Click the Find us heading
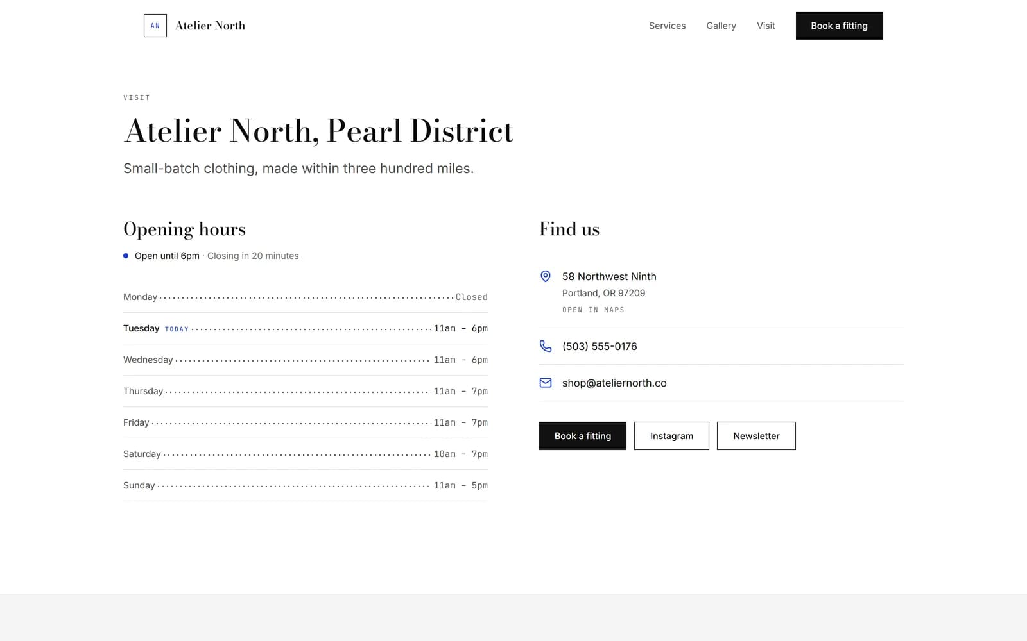 [x=569, y=229]
